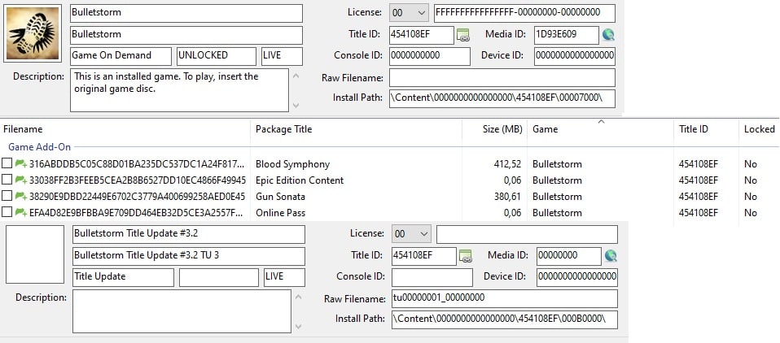Click filename EFA4D82E9BFBBA9E709DD464EB32D5CE3A2557F...
The width and height of the screenshot is (780, 343).
click(x=137, y=212)
